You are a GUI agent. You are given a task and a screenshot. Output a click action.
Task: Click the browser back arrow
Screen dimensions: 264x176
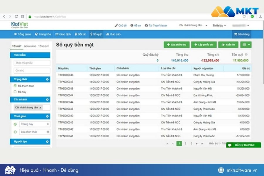(4, 17)
